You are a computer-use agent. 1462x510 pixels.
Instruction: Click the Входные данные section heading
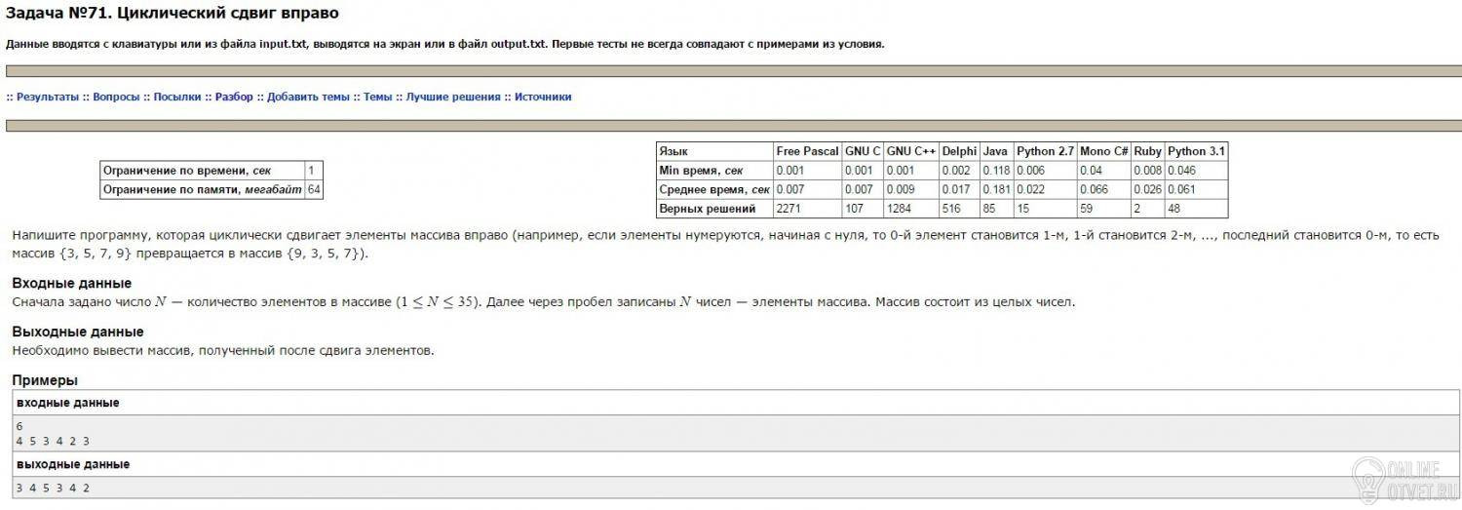[71, 283]
